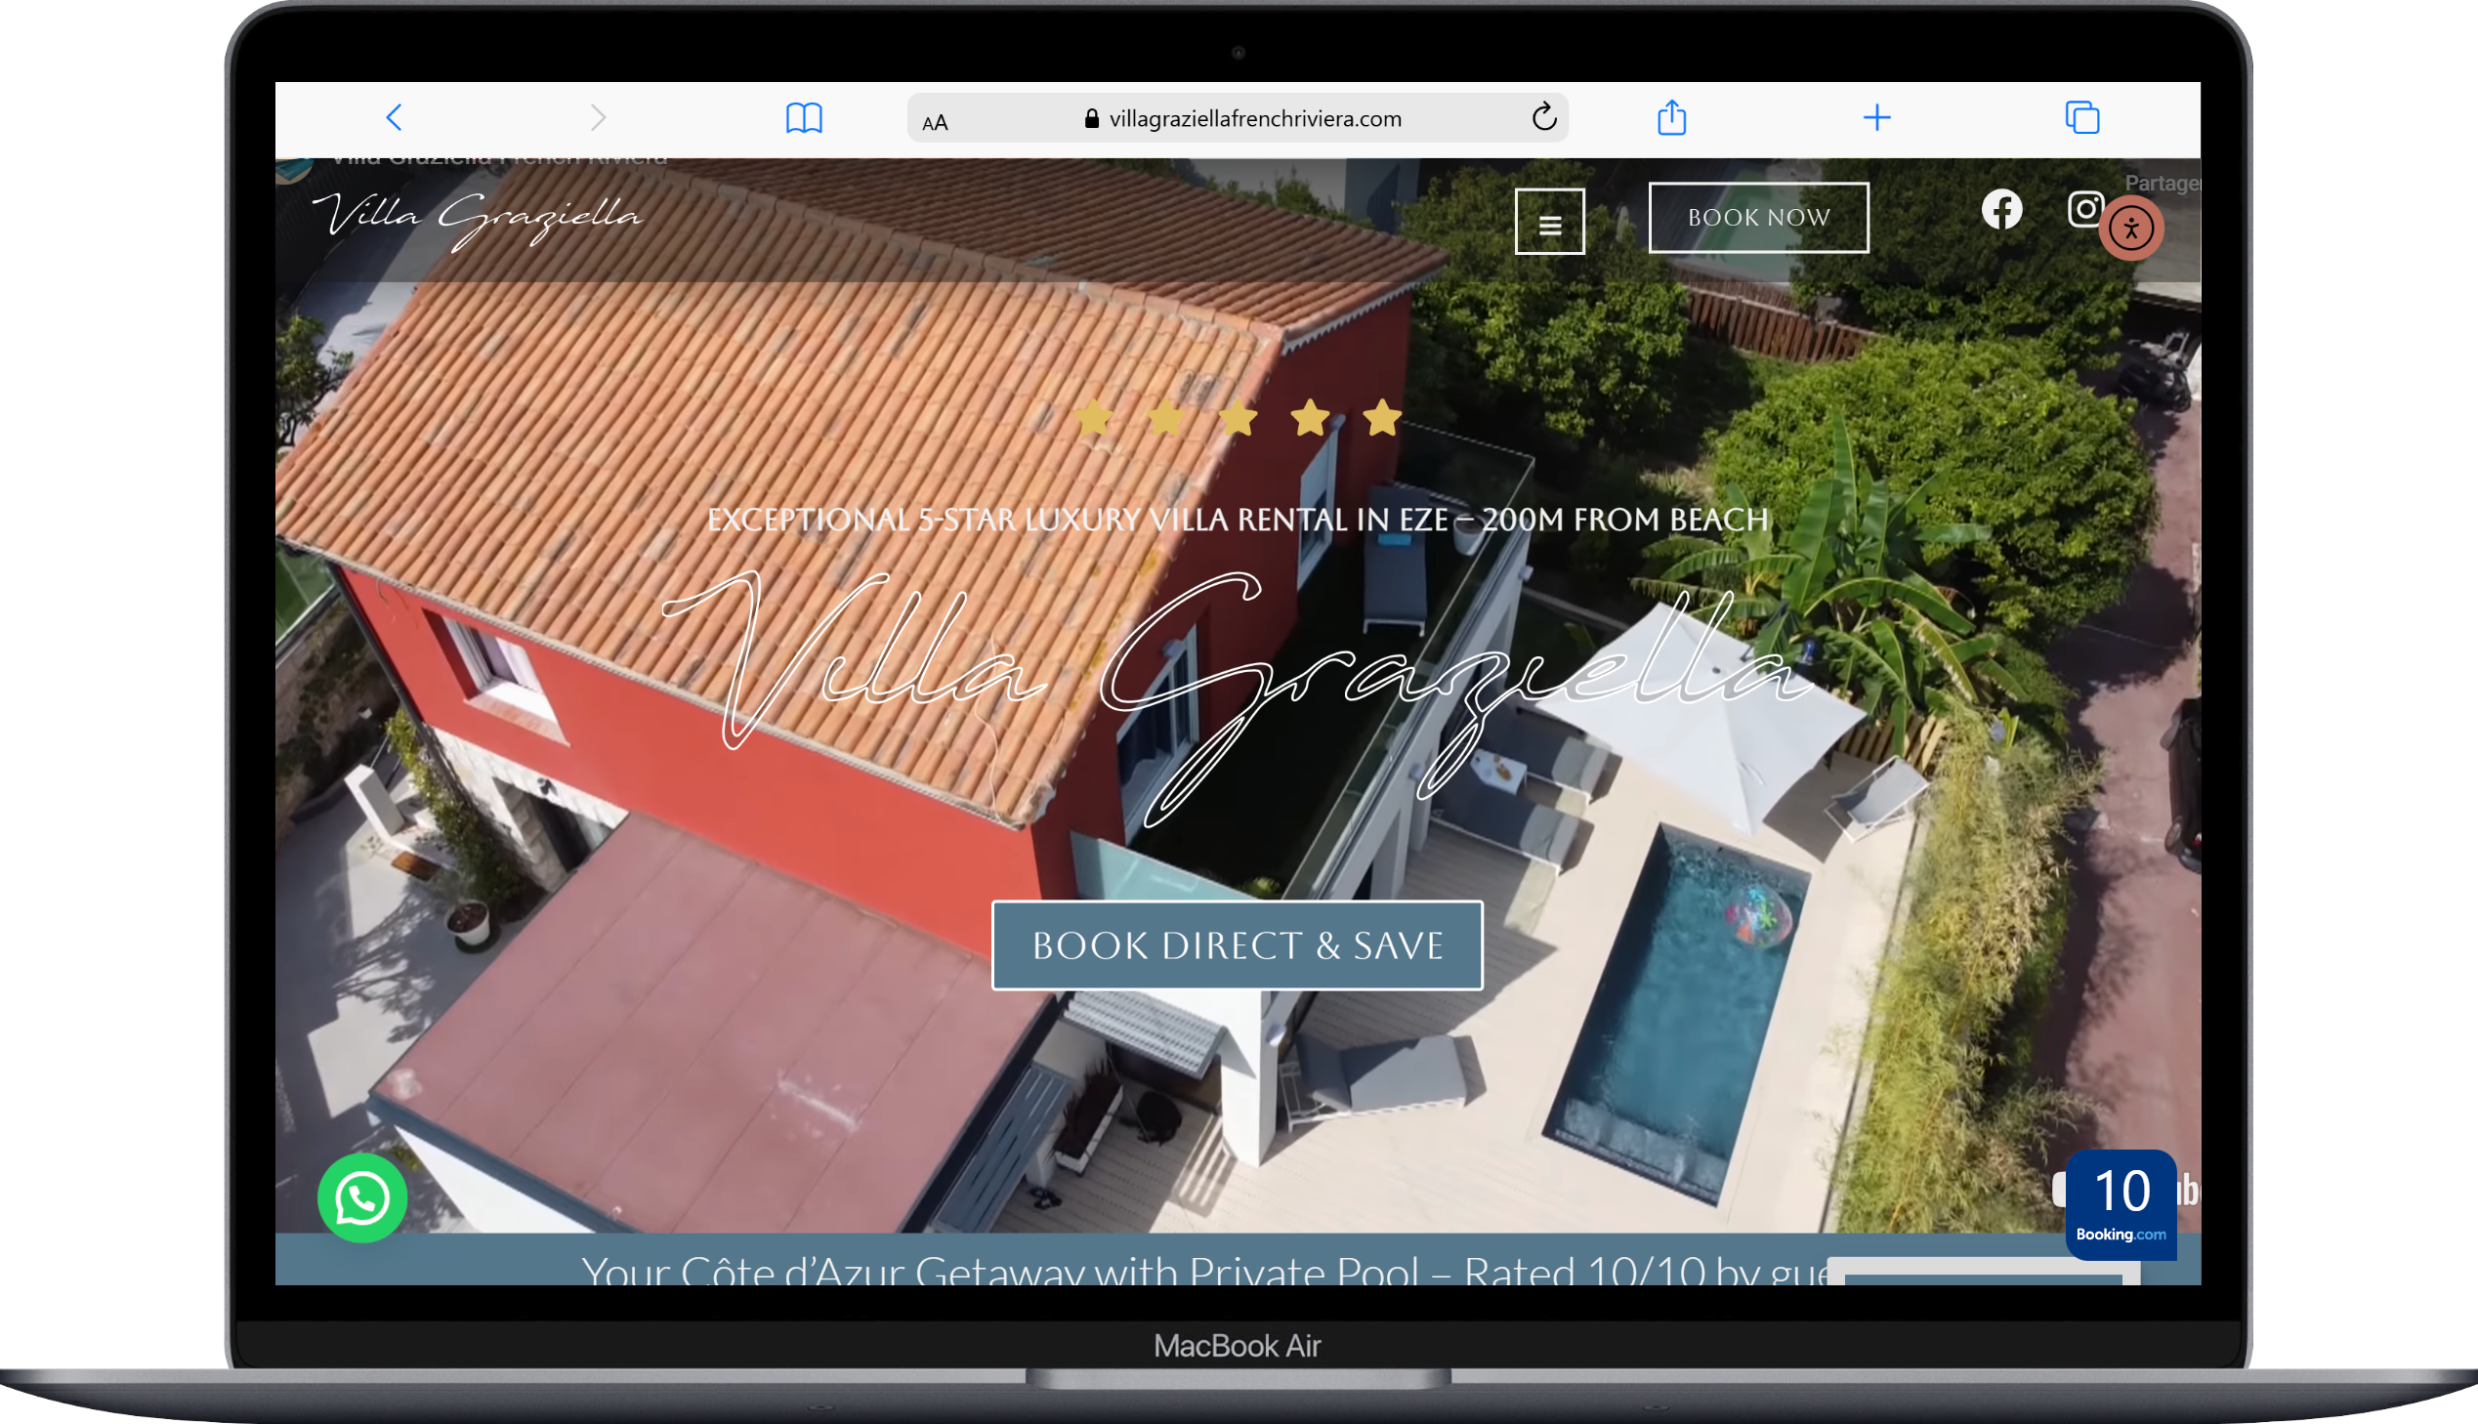Reload the page in Safari

1544,117
